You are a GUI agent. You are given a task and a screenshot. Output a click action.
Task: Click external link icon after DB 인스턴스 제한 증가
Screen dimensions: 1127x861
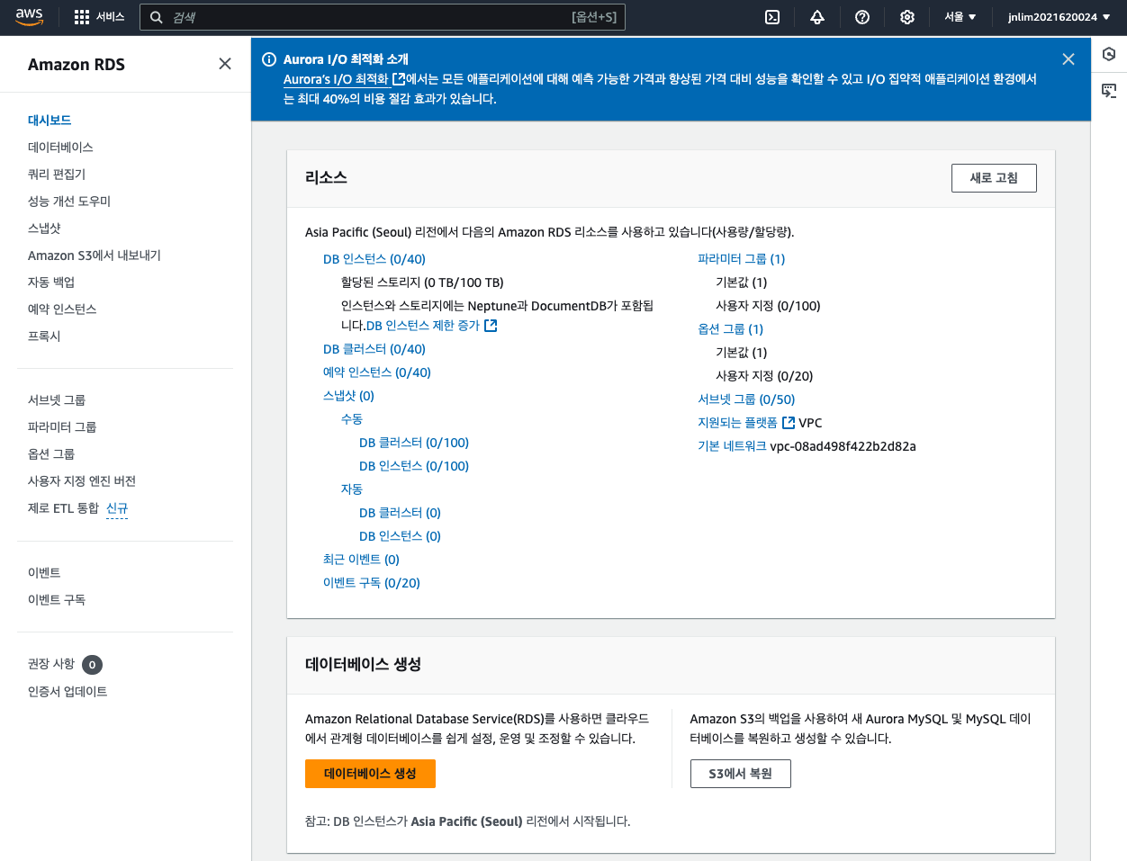tap(491, 326)
